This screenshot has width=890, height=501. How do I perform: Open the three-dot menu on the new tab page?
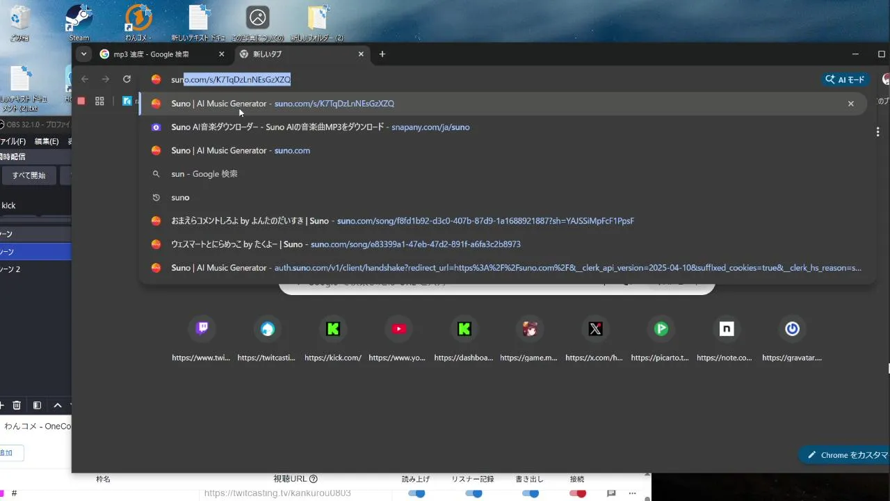[878, 132]
